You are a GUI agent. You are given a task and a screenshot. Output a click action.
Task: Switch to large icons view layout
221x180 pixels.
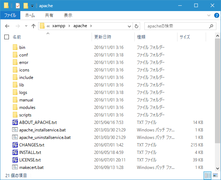point(215,175)
